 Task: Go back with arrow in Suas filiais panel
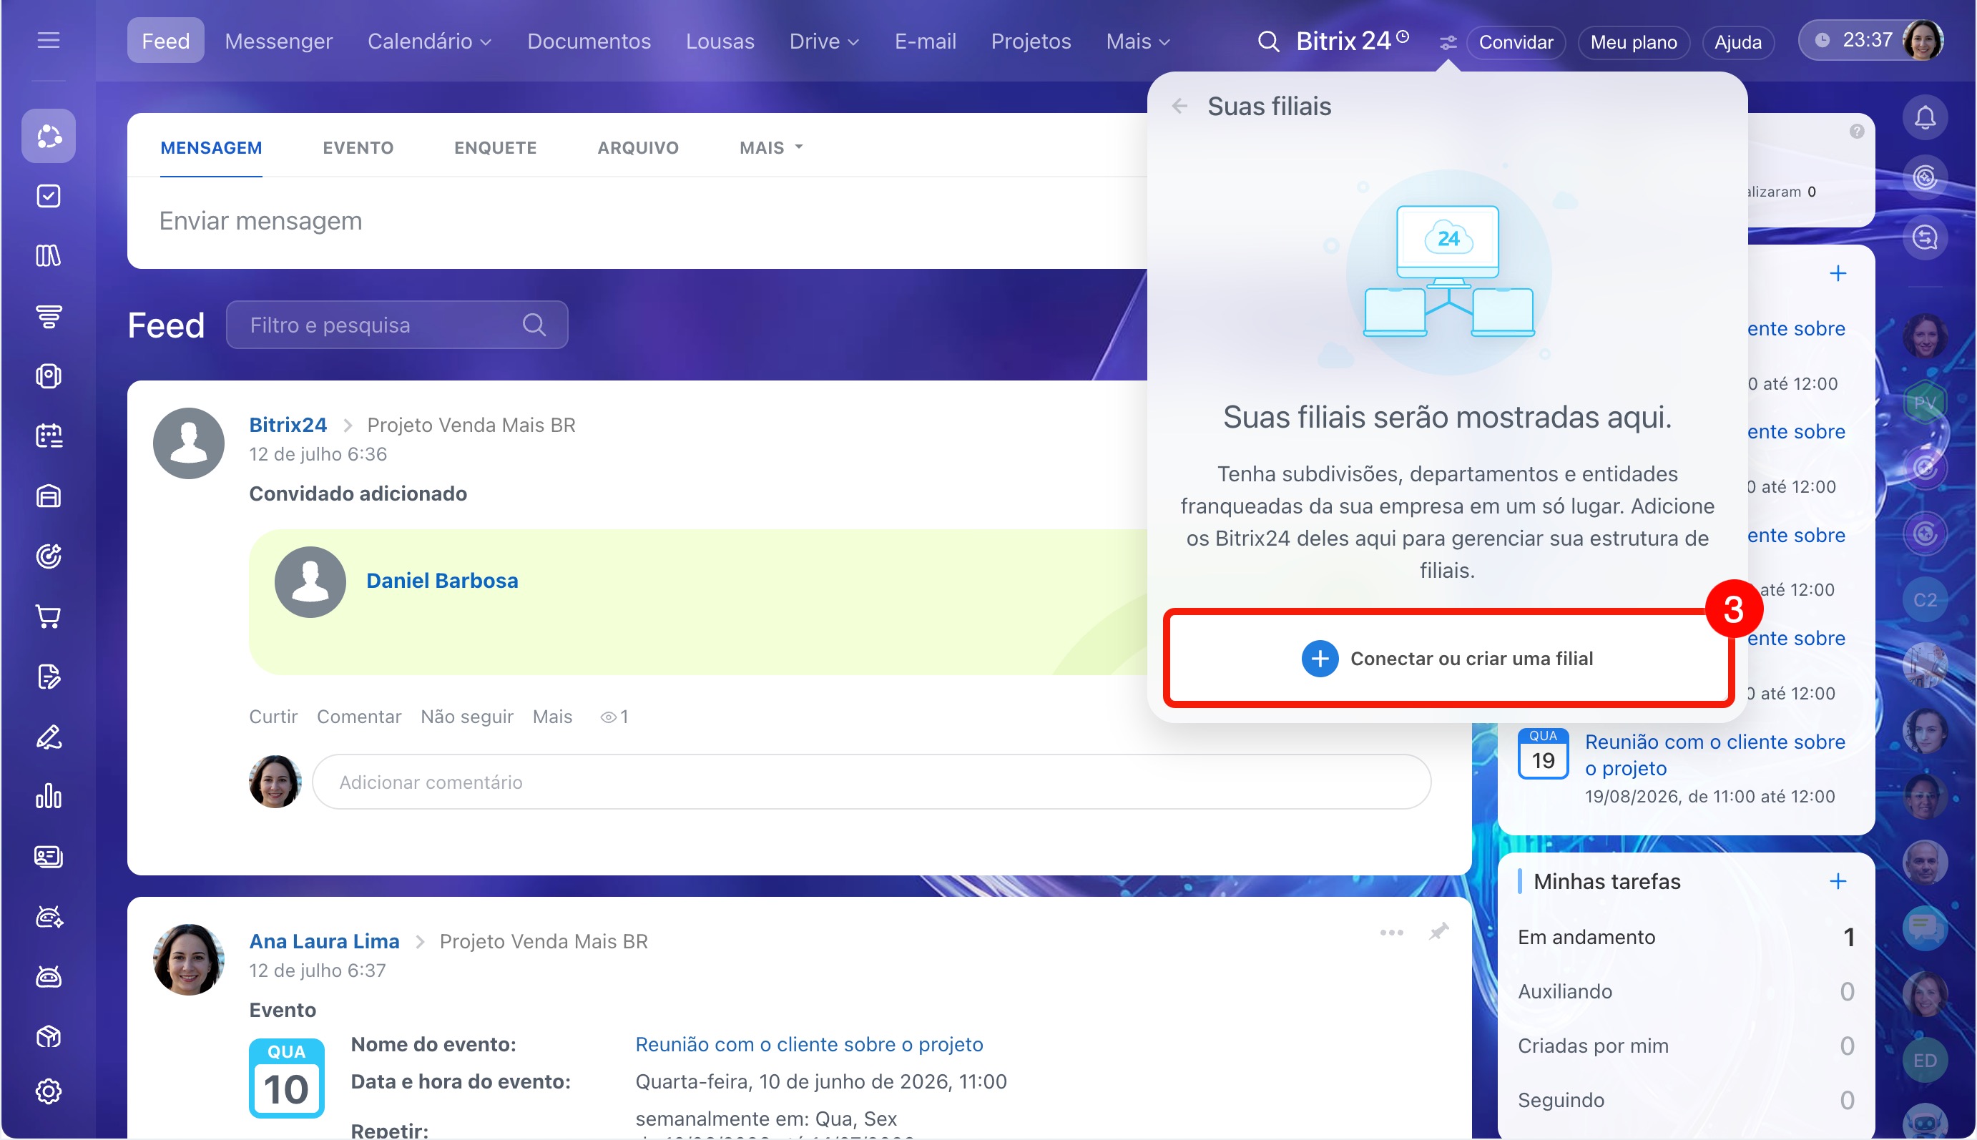point(1179,106)
